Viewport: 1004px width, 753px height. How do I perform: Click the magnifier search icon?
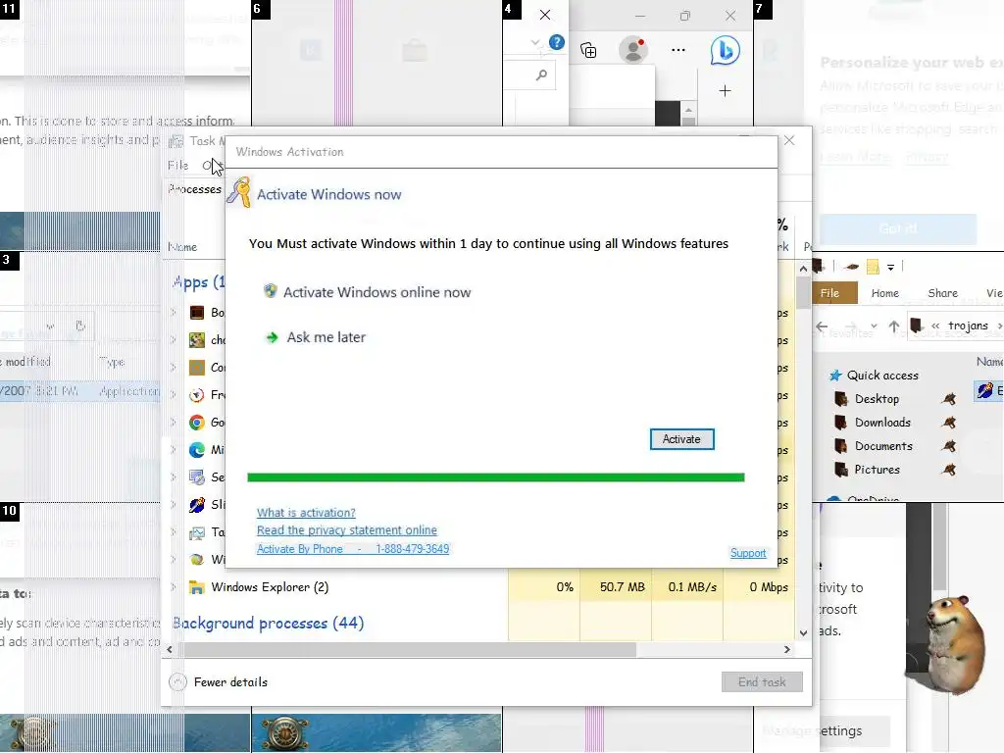point(541,75)
